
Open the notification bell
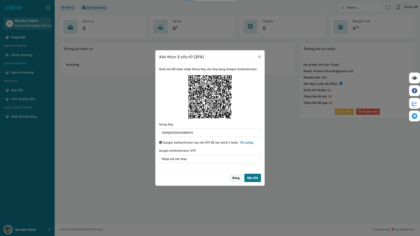pyautogui.click(x=398, y=8)
